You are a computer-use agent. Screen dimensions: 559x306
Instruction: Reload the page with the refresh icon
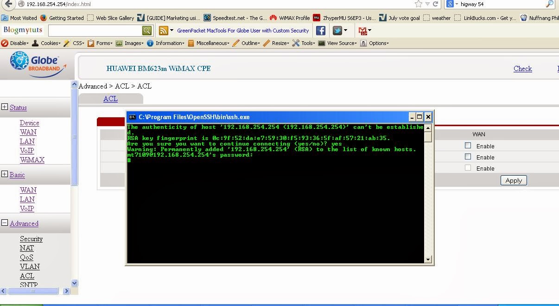point(435,4)
